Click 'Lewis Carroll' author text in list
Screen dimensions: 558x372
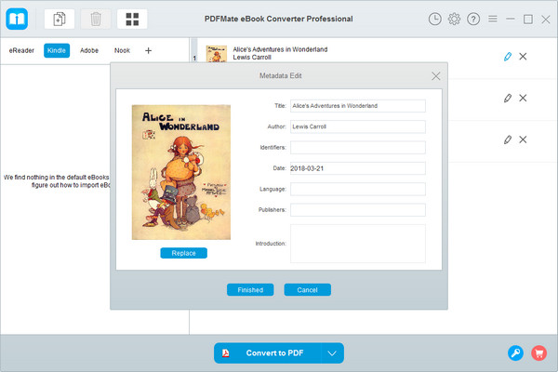tap(252, 58)
